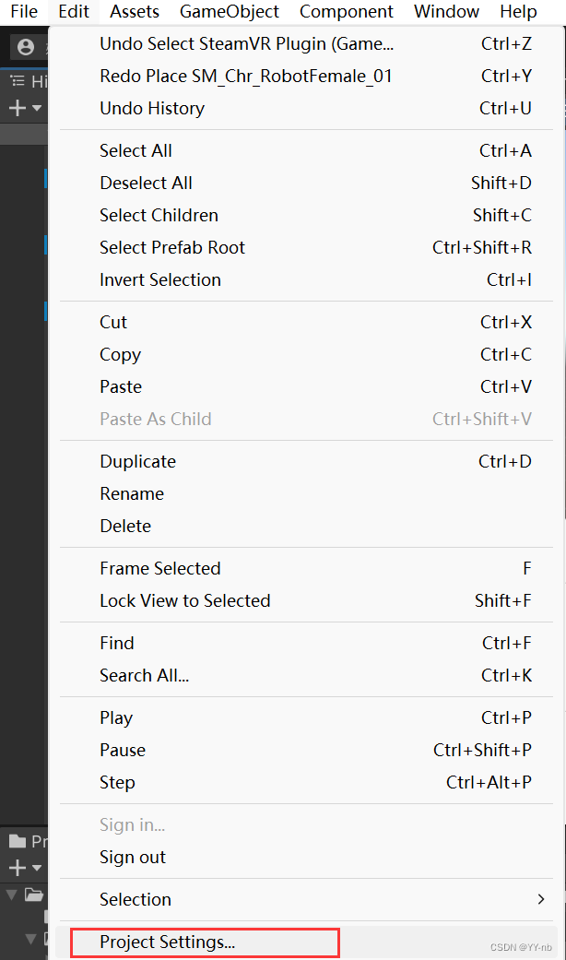This screenshot has width=566, height=960.
Task: Choose Select All from the menu
Action: [x=136, y=150]
